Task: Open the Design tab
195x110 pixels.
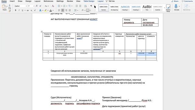Action: coord(28,1)
